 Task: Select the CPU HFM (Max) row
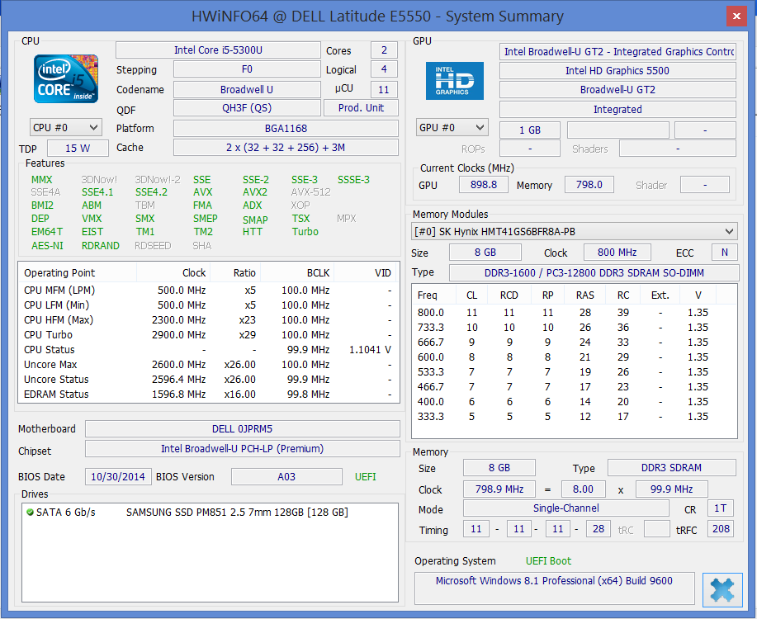click(x=209, y=319)
